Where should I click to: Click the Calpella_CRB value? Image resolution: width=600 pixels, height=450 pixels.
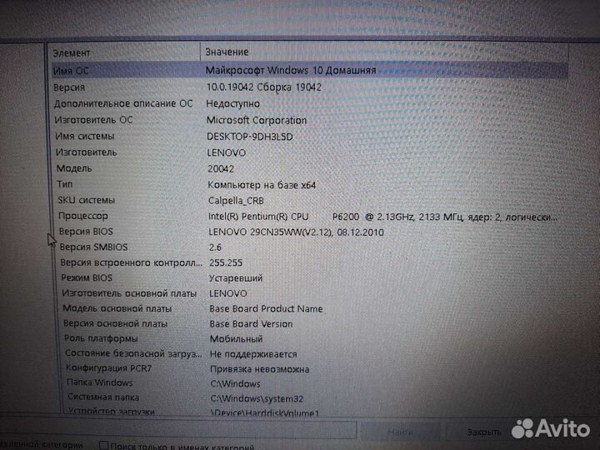click(236, 201)
